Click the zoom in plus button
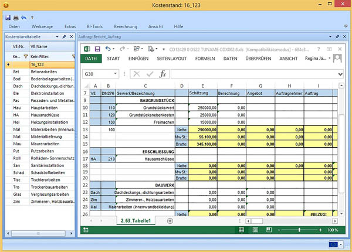 pyautogui.click(x=320, y=230)
